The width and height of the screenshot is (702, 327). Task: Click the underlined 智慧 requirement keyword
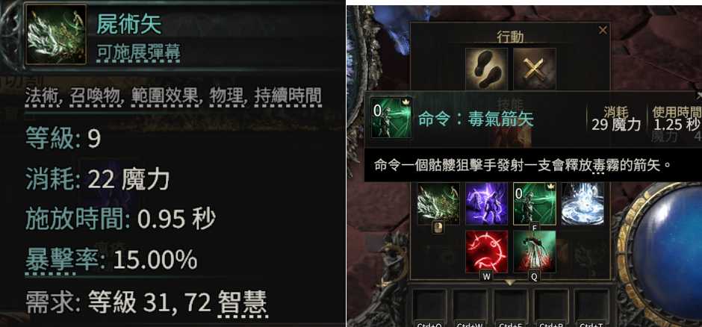[x=243, y=302]
